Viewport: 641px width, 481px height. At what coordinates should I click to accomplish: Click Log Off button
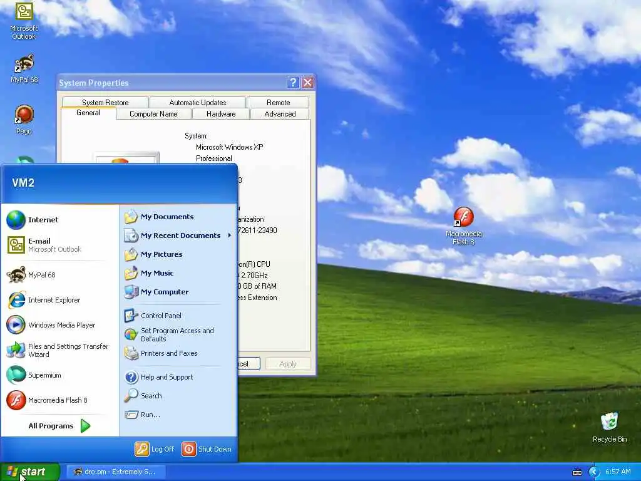click(155, 449)
